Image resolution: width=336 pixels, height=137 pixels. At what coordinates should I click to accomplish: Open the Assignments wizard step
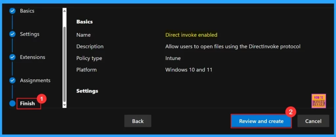pos(35,81)
